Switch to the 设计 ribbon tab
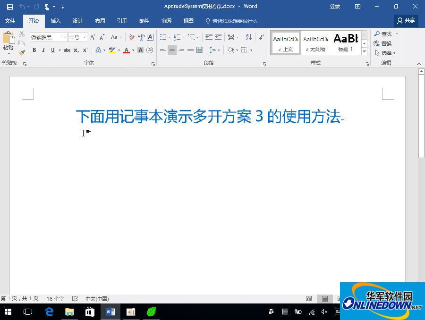Image resolution: width=425 pixels, height=320 pixels. 78,21
